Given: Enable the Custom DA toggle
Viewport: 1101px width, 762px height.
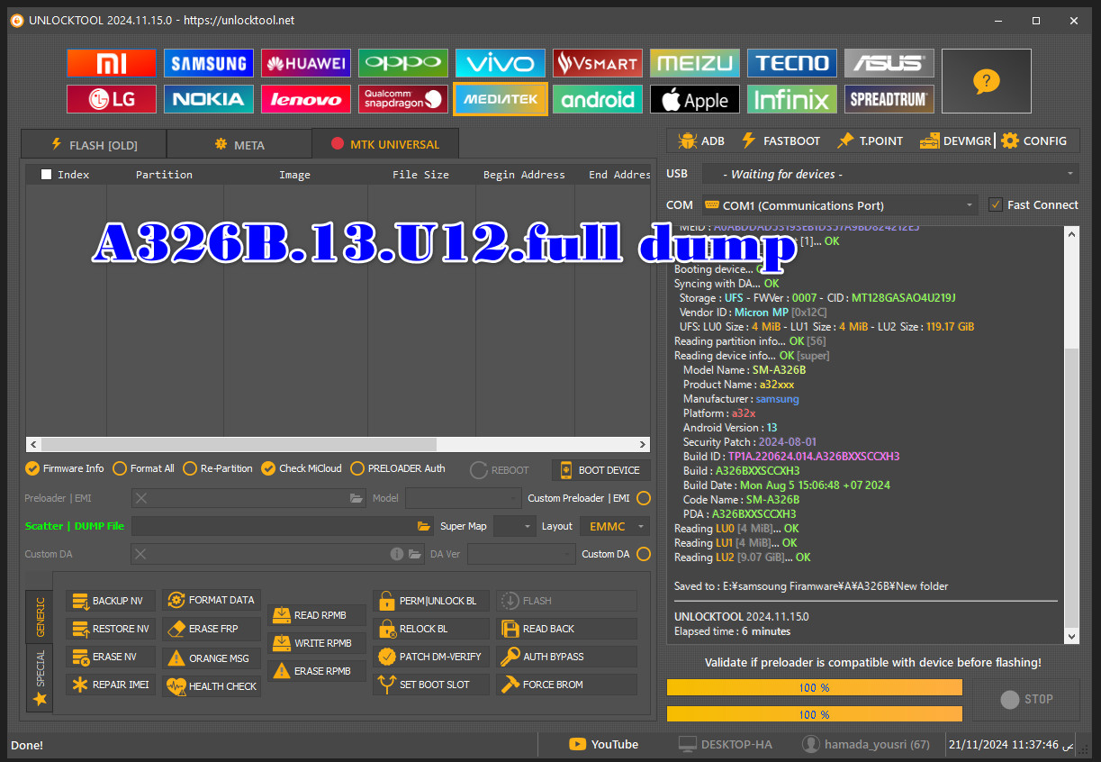Looking at the screenshot, I should pyautogui.click(x=644, y=554).
